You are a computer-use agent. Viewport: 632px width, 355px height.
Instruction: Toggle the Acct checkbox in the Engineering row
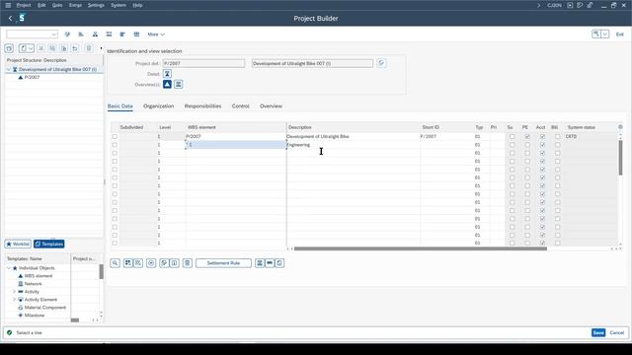(x=542, y=145)
